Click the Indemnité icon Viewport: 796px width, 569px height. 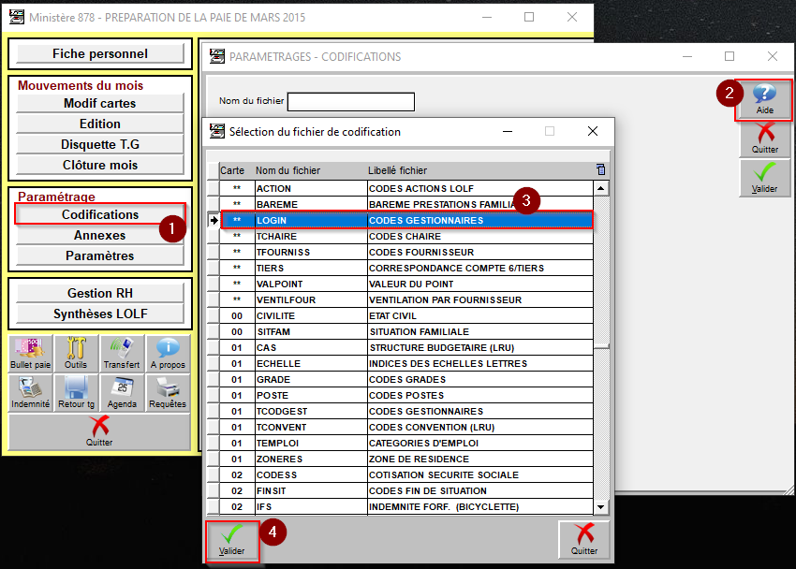coord(31,392)
